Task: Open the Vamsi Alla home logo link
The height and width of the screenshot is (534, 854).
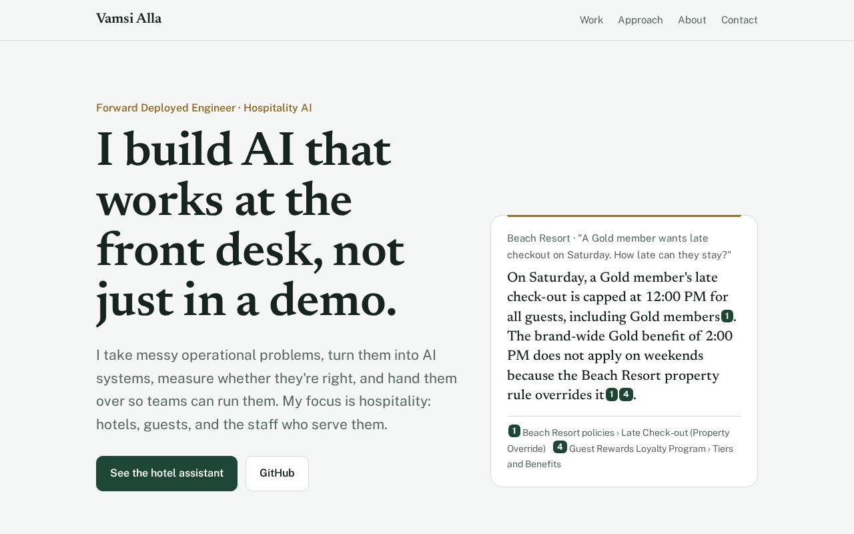Action: [129, 19]
